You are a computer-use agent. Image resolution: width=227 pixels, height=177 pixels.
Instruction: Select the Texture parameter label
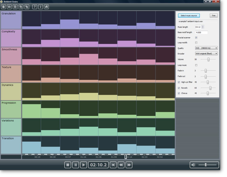coord(11,74)
